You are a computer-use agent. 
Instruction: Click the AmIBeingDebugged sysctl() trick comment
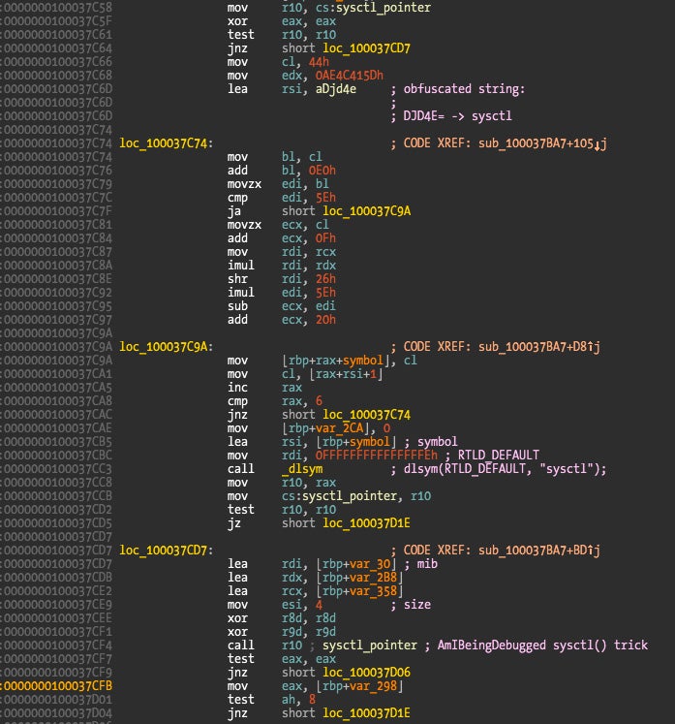click(x=547, y=645)
